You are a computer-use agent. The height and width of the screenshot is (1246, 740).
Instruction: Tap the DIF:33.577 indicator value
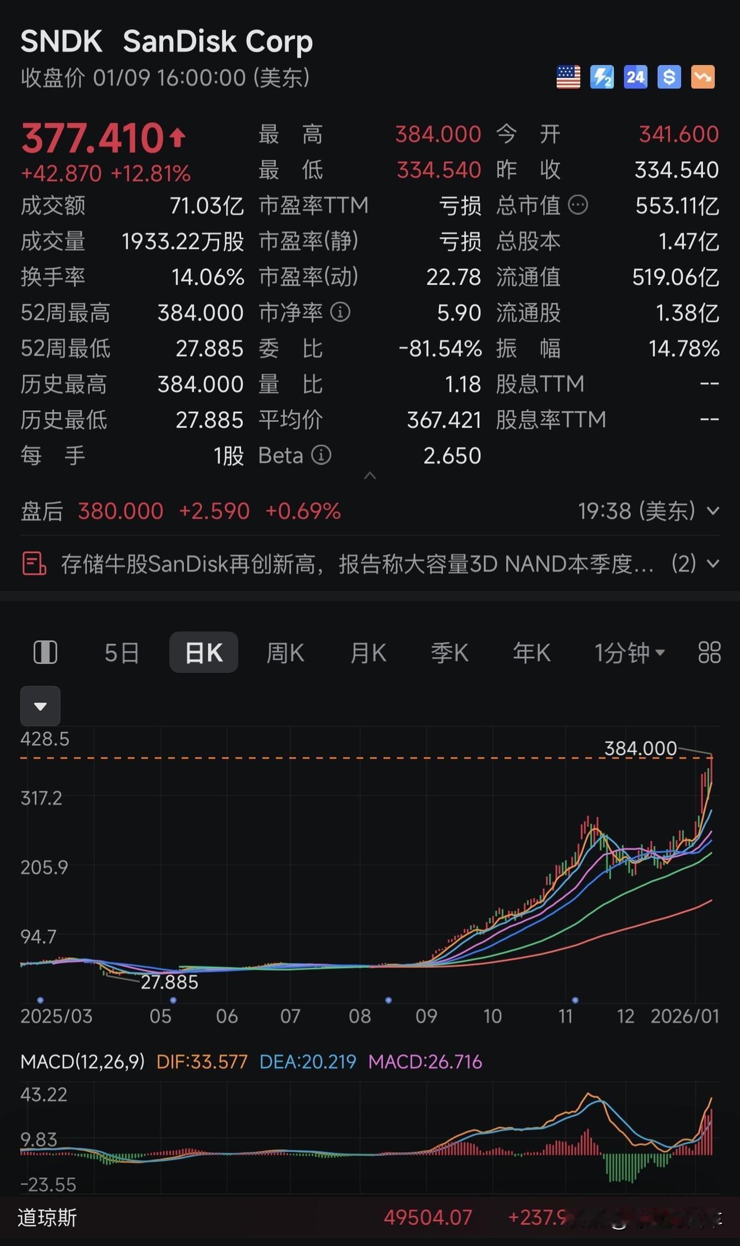[202, 1061]
